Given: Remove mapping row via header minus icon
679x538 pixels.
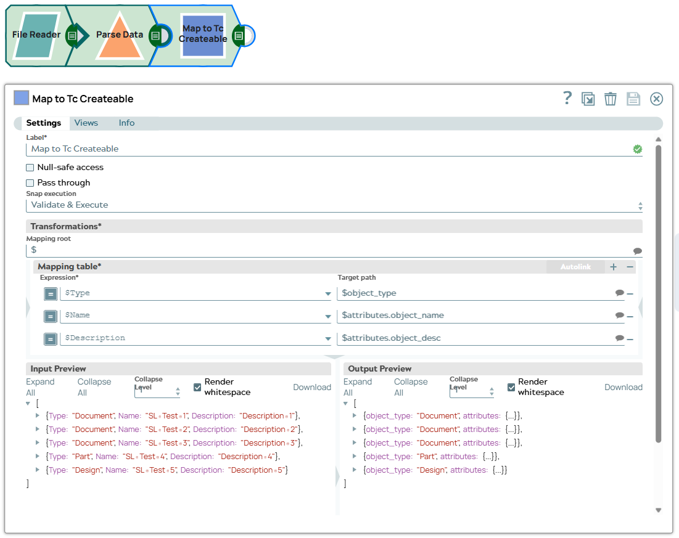Looking at the screenshot, I should coord(630,267).
